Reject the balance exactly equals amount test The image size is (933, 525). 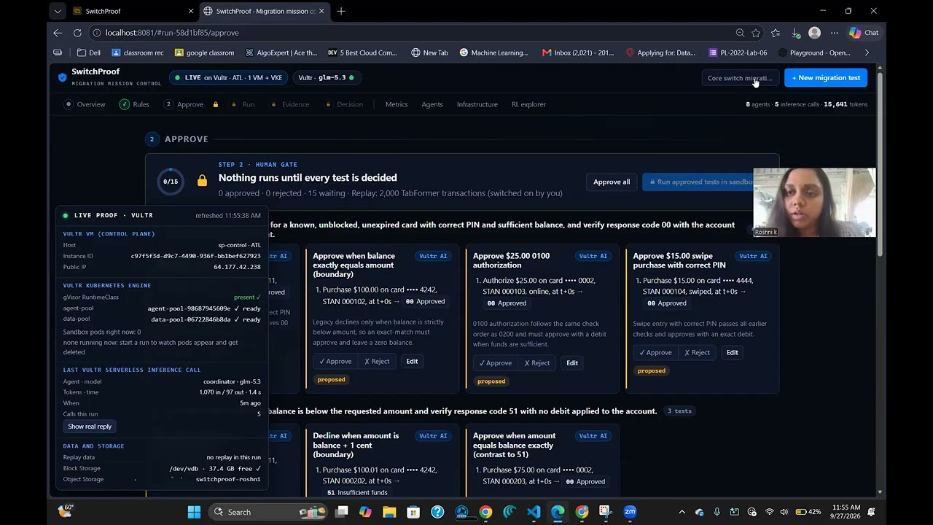[x=377, y=362]
